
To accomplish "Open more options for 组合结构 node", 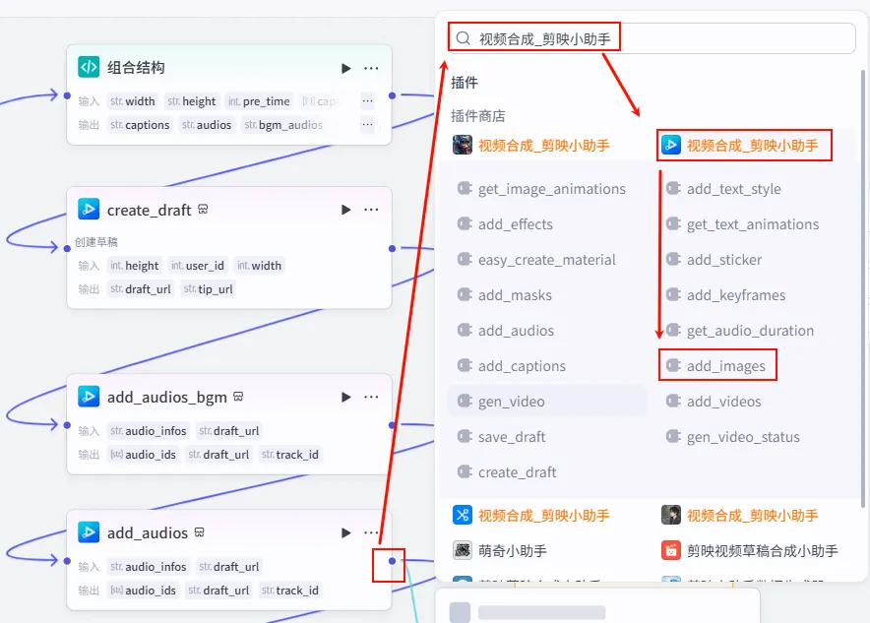I will pos(371,68).
